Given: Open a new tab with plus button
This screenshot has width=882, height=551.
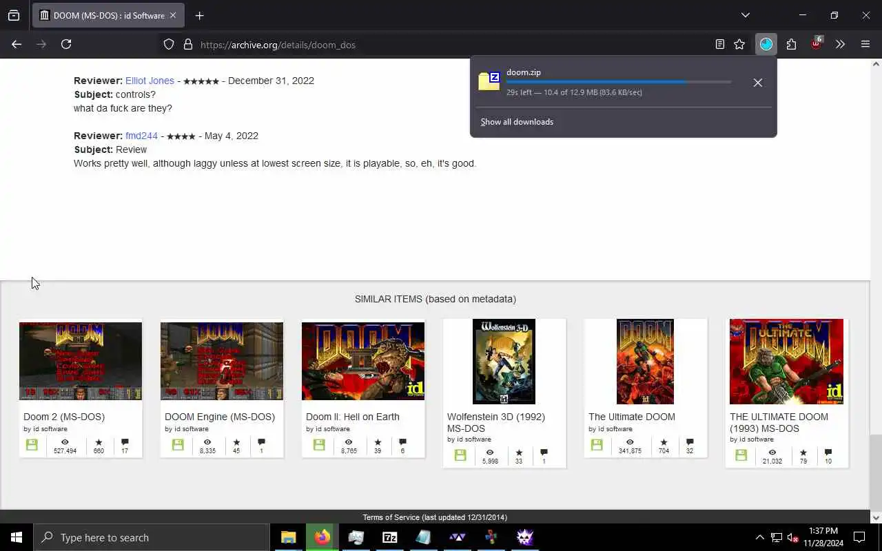Looking at the screenshot, I should pyautogui.click(x=200, y=15).
